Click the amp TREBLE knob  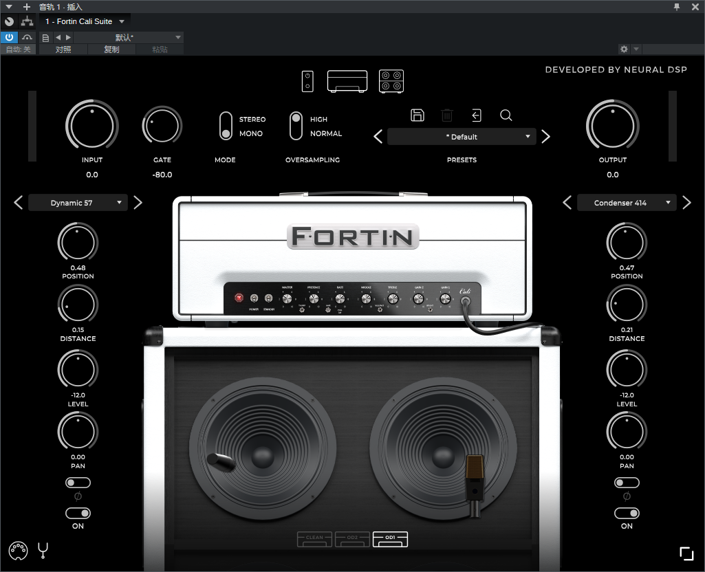point(393,298)
